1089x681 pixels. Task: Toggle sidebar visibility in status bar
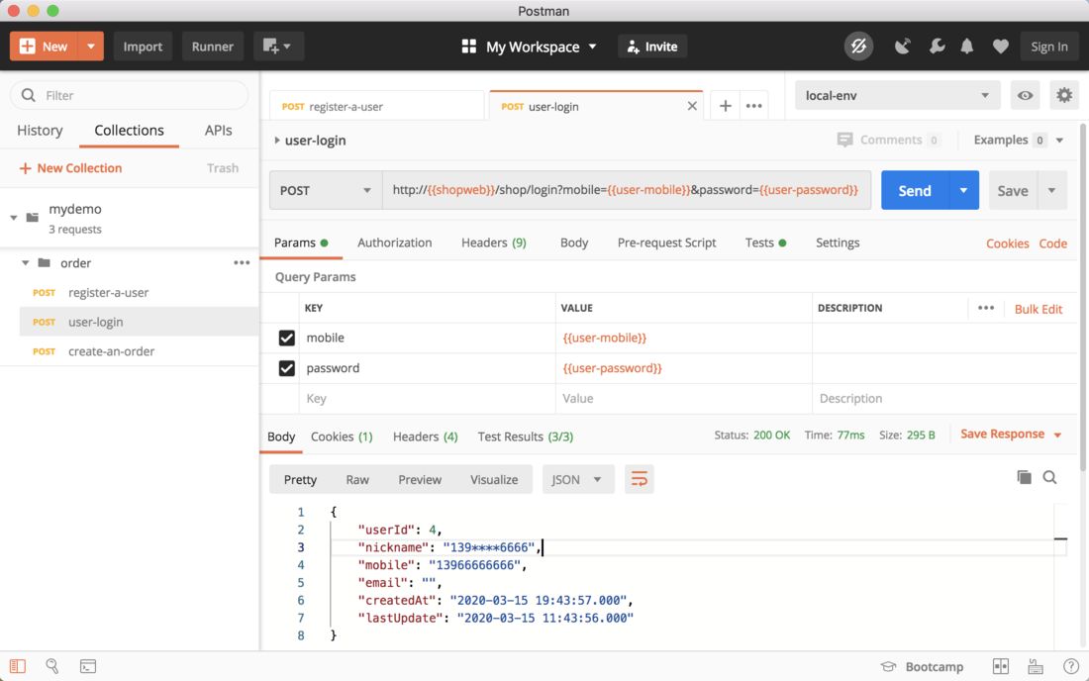click(18, 667)
